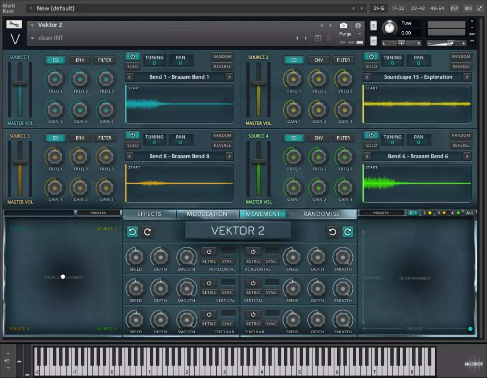Open Soundcape 15 - Exploration selector
487x378 pixels.
(x=418, y=77)
